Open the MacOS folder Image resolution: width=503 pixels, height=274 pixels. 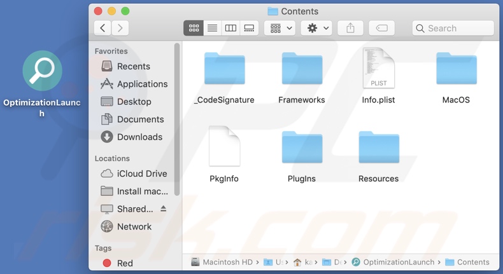coord(456,69)
